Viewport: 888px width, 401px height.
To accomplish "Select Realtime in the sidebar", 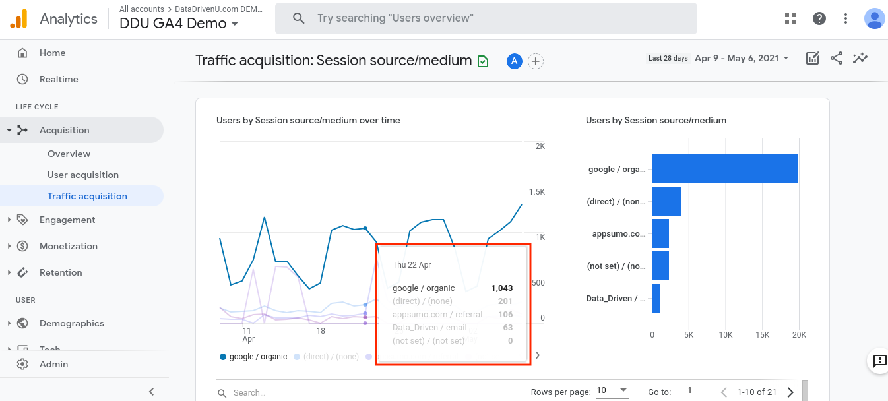I will click(59, 79).
